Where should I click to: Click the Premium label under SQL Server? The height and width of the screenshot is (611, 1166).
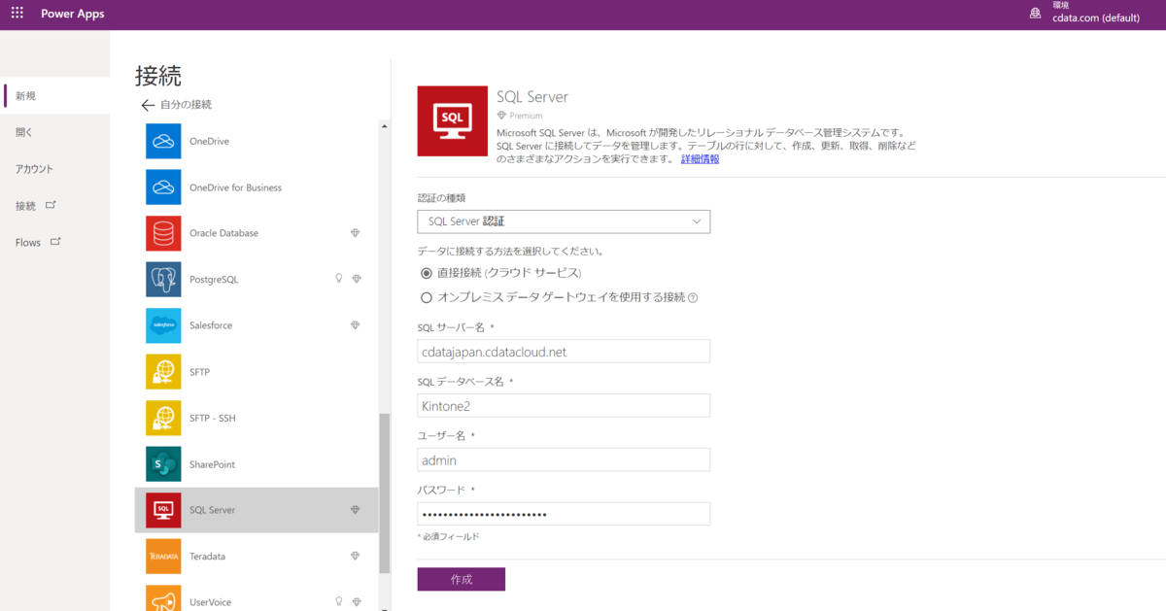(x=526, y=115)
